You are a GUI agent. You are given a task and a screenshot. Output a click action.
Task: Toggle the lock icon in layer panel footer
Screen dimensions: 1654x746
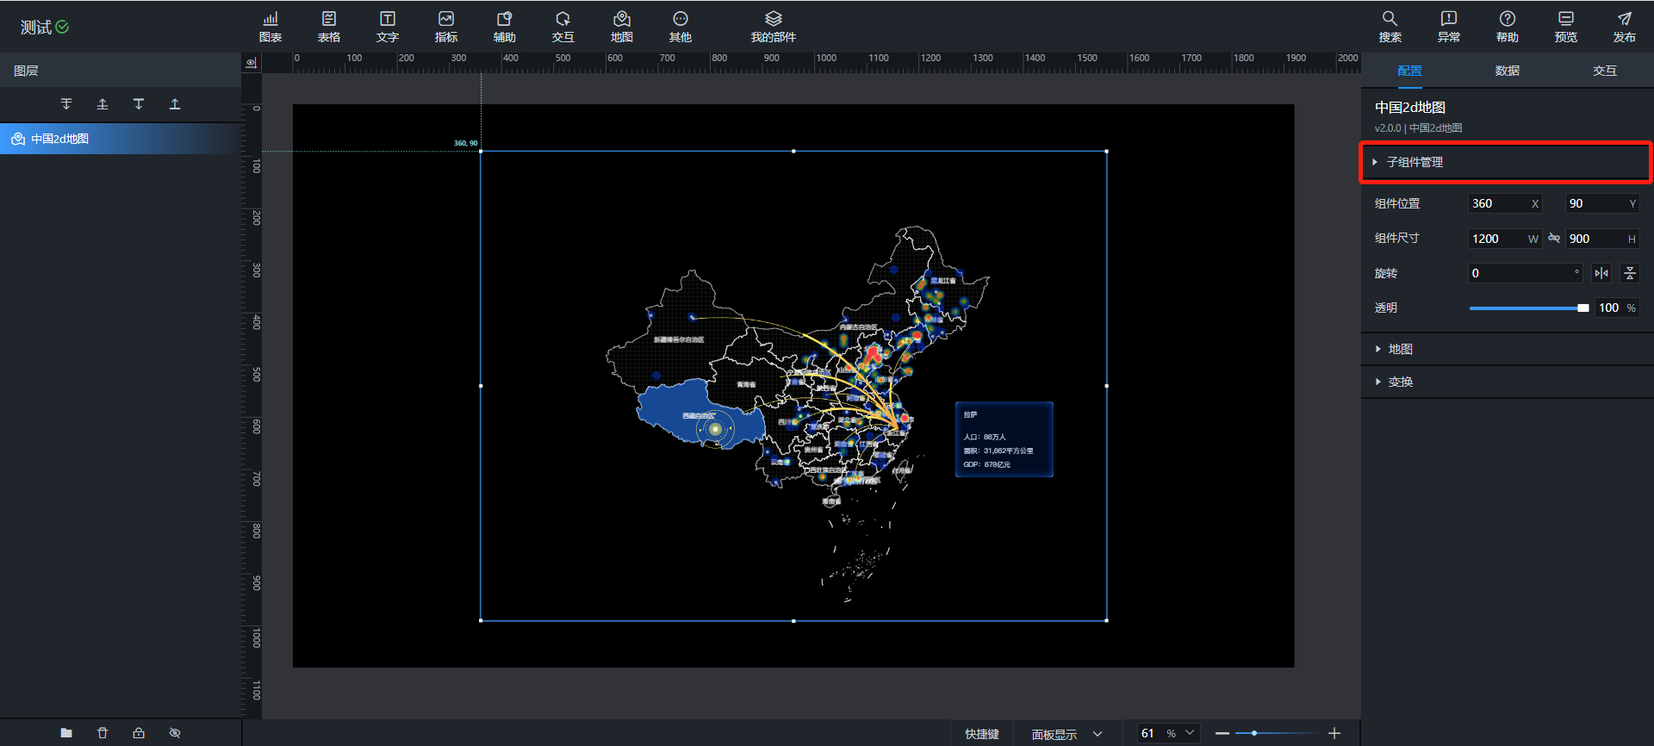point(139,733)
